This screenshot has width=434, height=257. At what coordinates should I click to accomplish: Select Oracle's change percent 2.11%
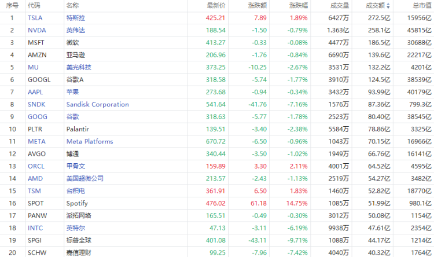coord(299,166)
